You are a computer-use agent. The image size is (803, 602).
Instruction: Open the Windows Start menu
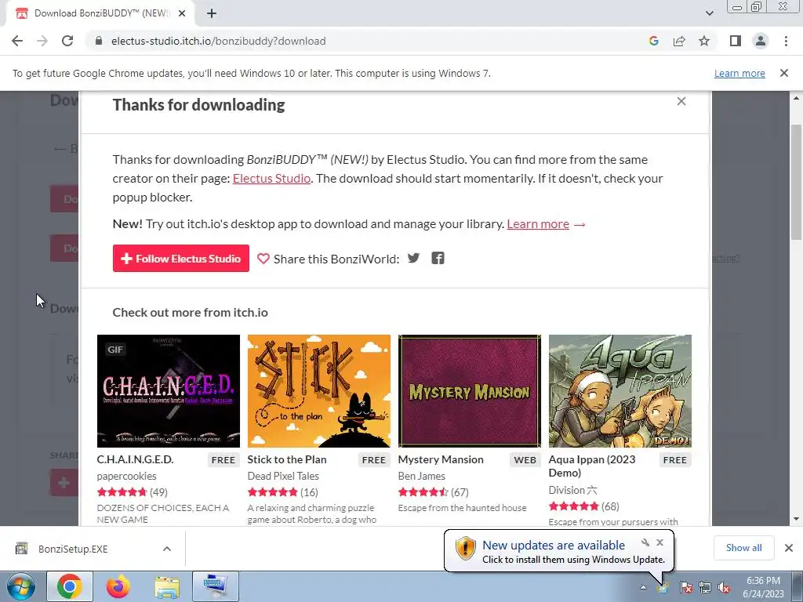pyautogui.click(x=21, y=586)
